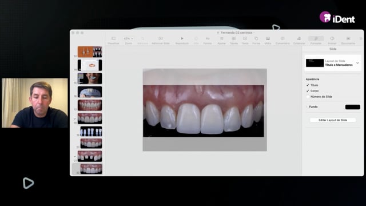Screen dimensions: 366x206
Task: Select slide 21 thumbnail of prepared teeth
Action: coord(90,156)
